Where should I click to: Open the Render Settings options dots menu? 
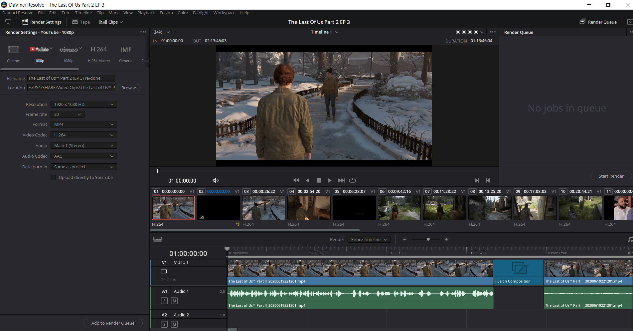[143, 32]
